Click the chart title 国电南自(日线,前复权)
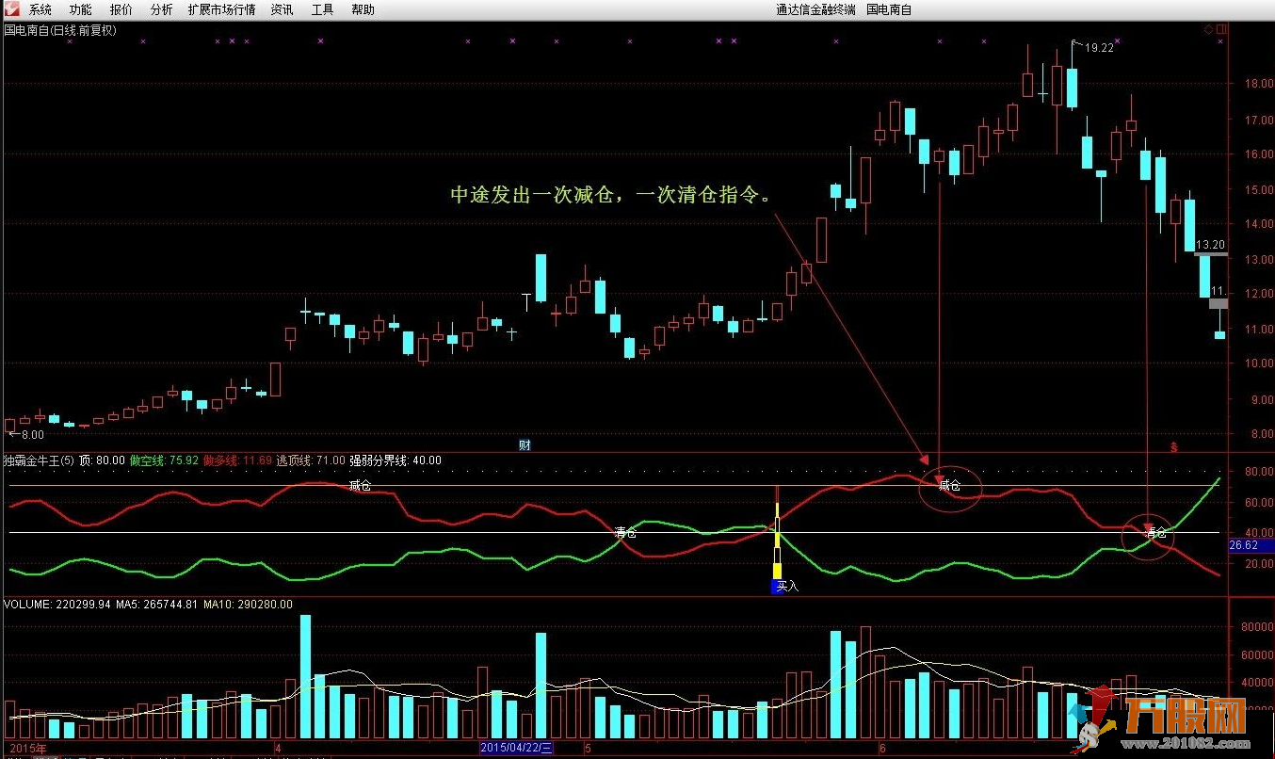 [60, 30]
